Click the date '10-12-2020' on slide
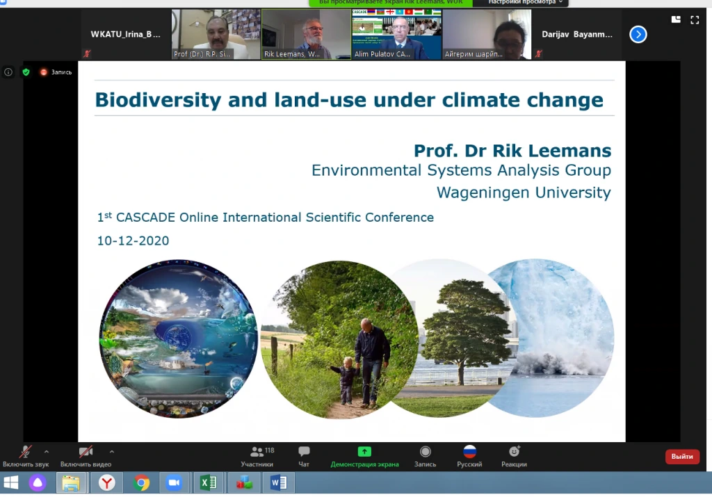Screen dimensions: 712x497 click(133, 241)
